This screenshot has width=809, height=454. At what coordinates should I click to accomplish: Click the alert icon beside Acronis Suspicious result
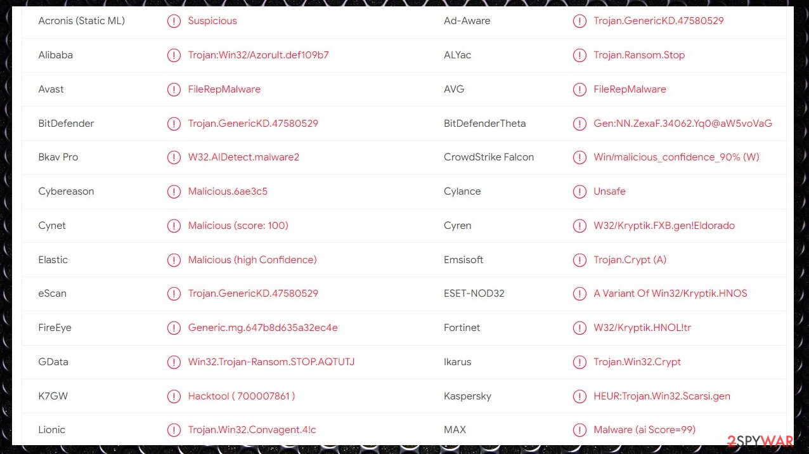174,21
